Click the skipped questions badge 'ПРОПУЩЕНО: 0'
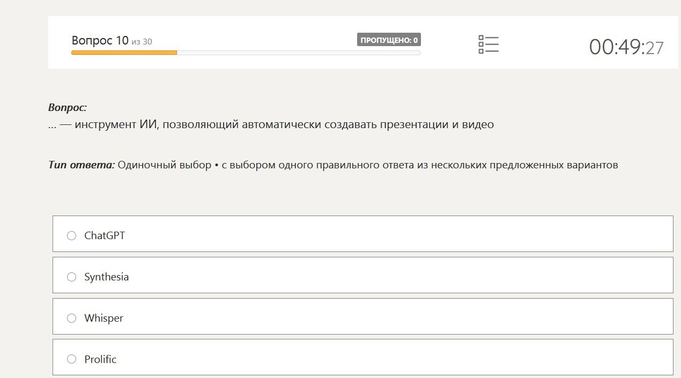Screen dimensions: 681x378 (389, 40)
